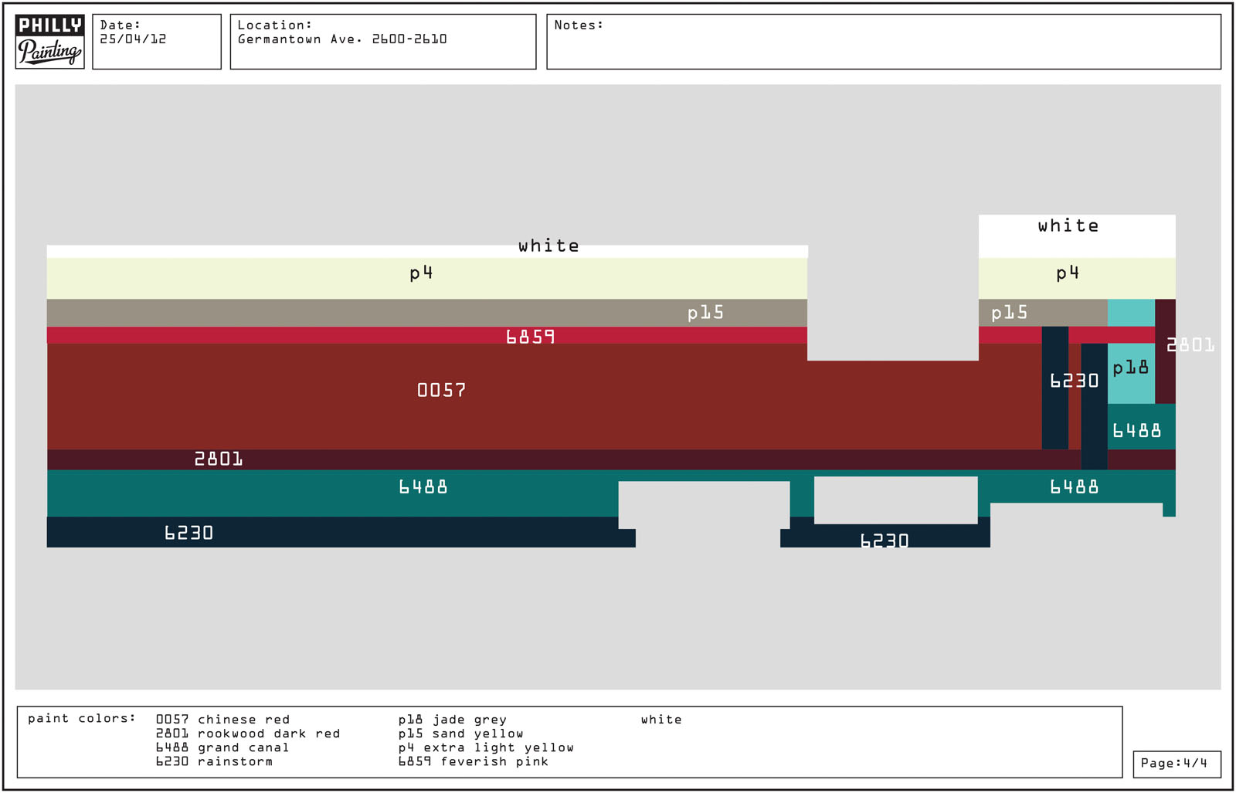Click the address Germantown Ave. 2600-2610
The image size is (1236, 793).
342,39
